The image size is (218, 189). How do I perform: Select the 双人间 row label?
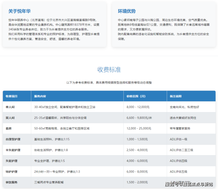coord(10,118)
